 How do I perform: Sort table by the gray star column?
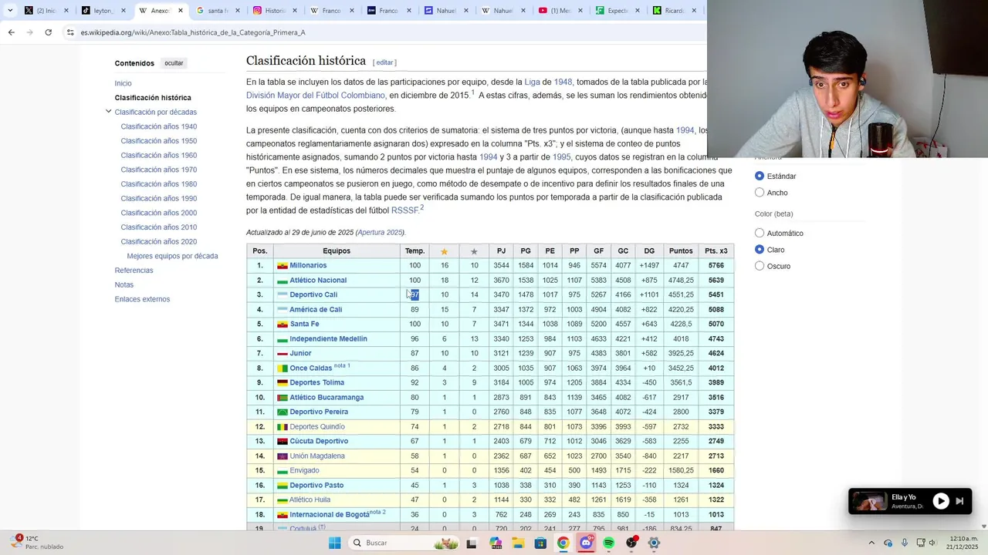point(474,251)
